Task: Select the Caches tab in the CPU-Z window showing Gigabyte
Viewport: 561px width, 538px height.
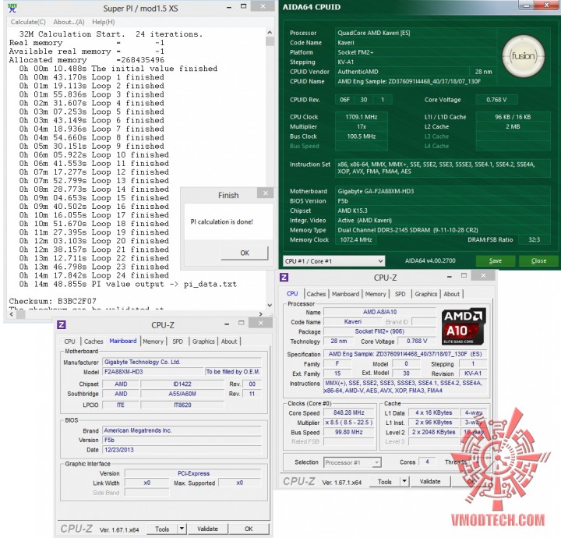Action: pos(93,342)
